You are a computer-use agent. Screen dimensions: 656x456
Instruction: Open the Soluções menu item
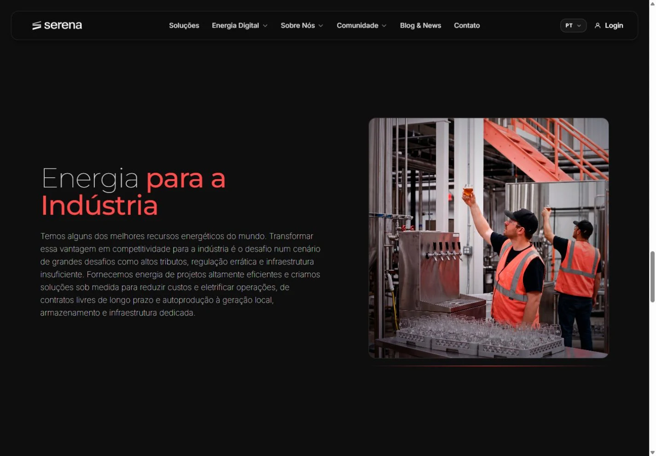point(184,26)
